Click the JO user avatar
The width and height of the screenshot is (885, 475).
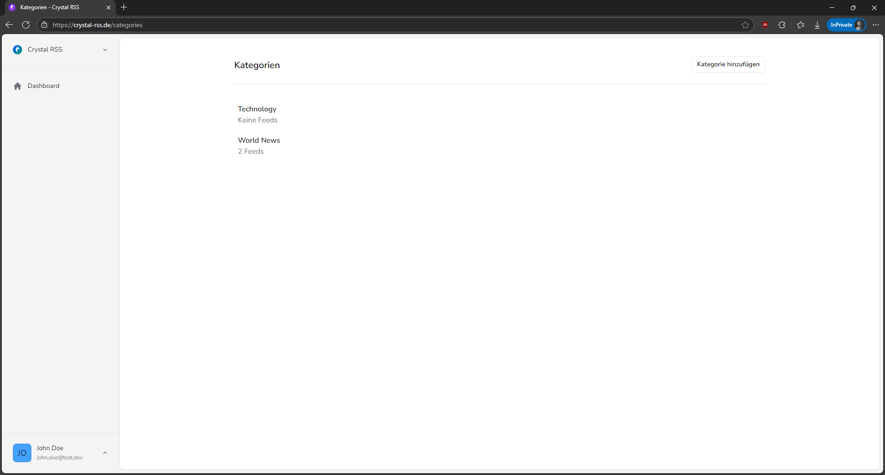point(22,453)
